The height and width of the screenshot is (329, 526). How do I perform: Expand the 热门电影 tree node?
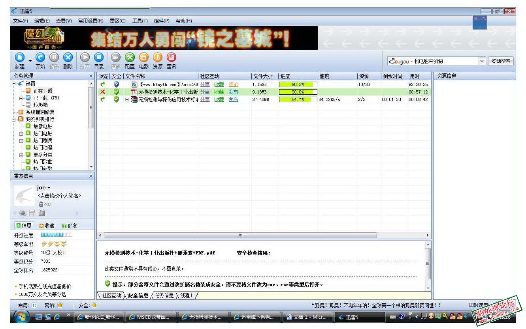pos(21,133)
